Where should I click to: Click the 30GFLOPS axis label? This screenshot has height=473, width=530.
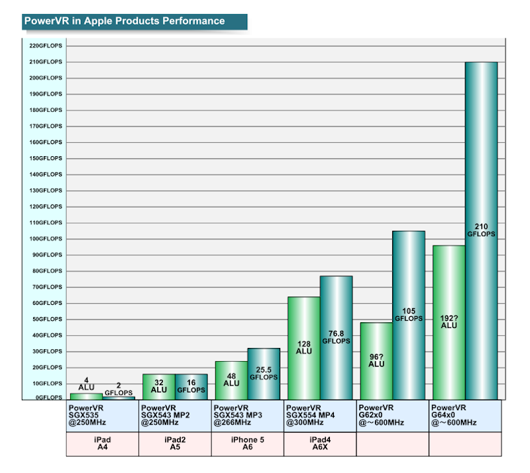[x=47, y=351]
